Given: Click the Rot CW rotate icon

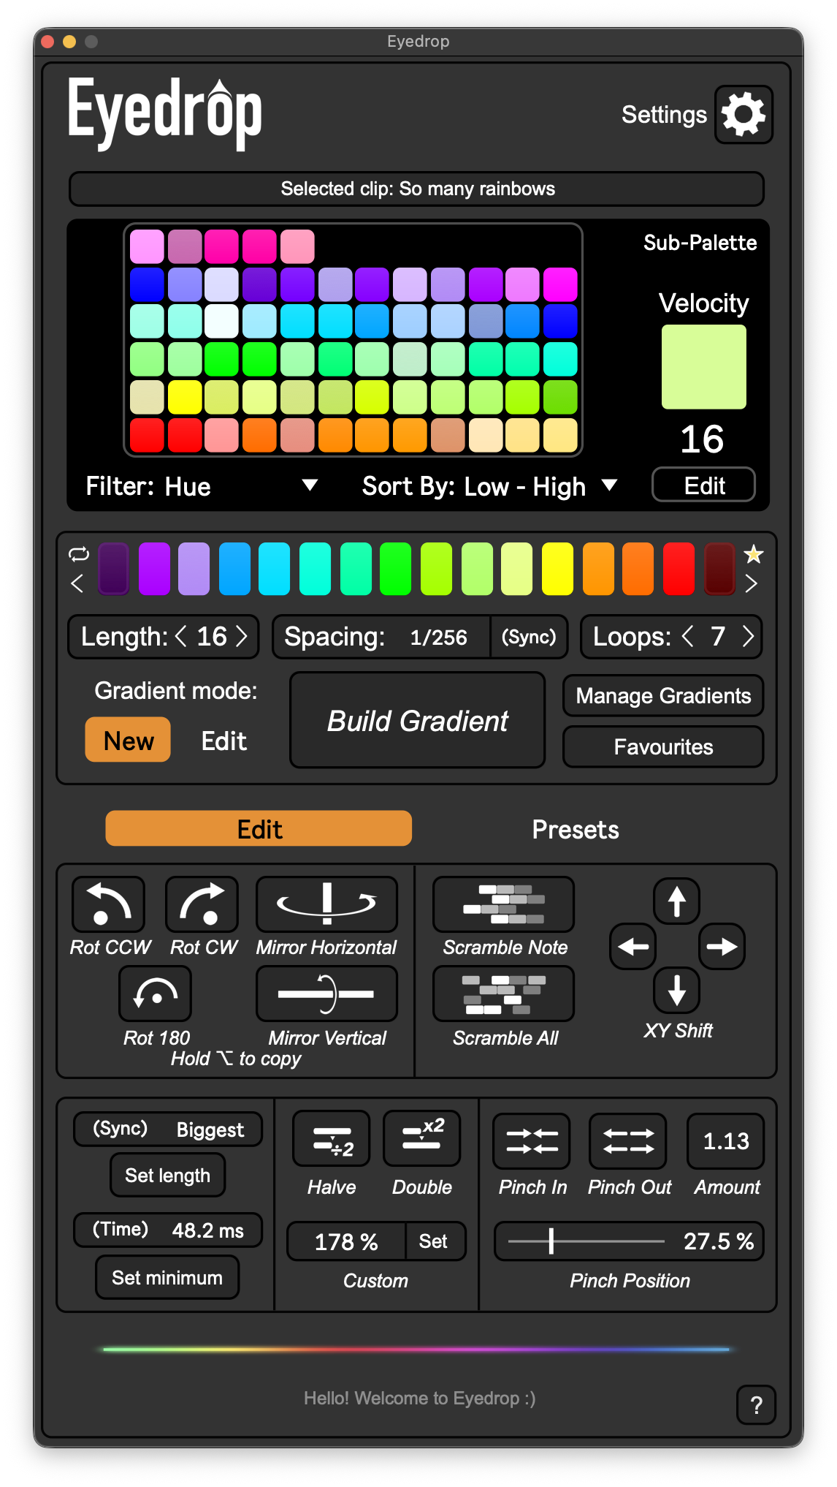Looking at the screenshot, I should [x=202, y=904].
